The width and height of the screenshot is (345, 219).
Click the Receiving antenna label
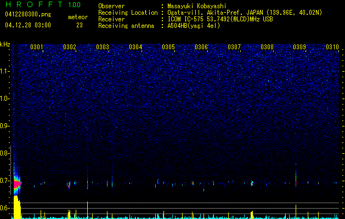(126, 26)
